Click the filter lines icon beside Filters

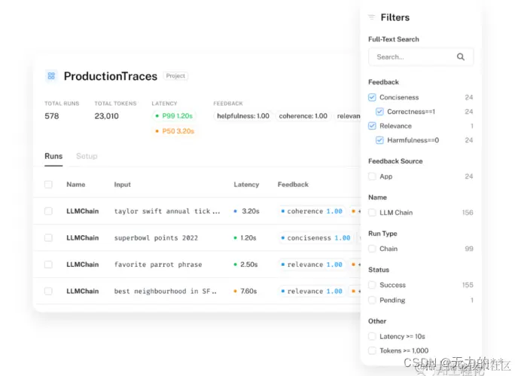(x=371, y=17)
